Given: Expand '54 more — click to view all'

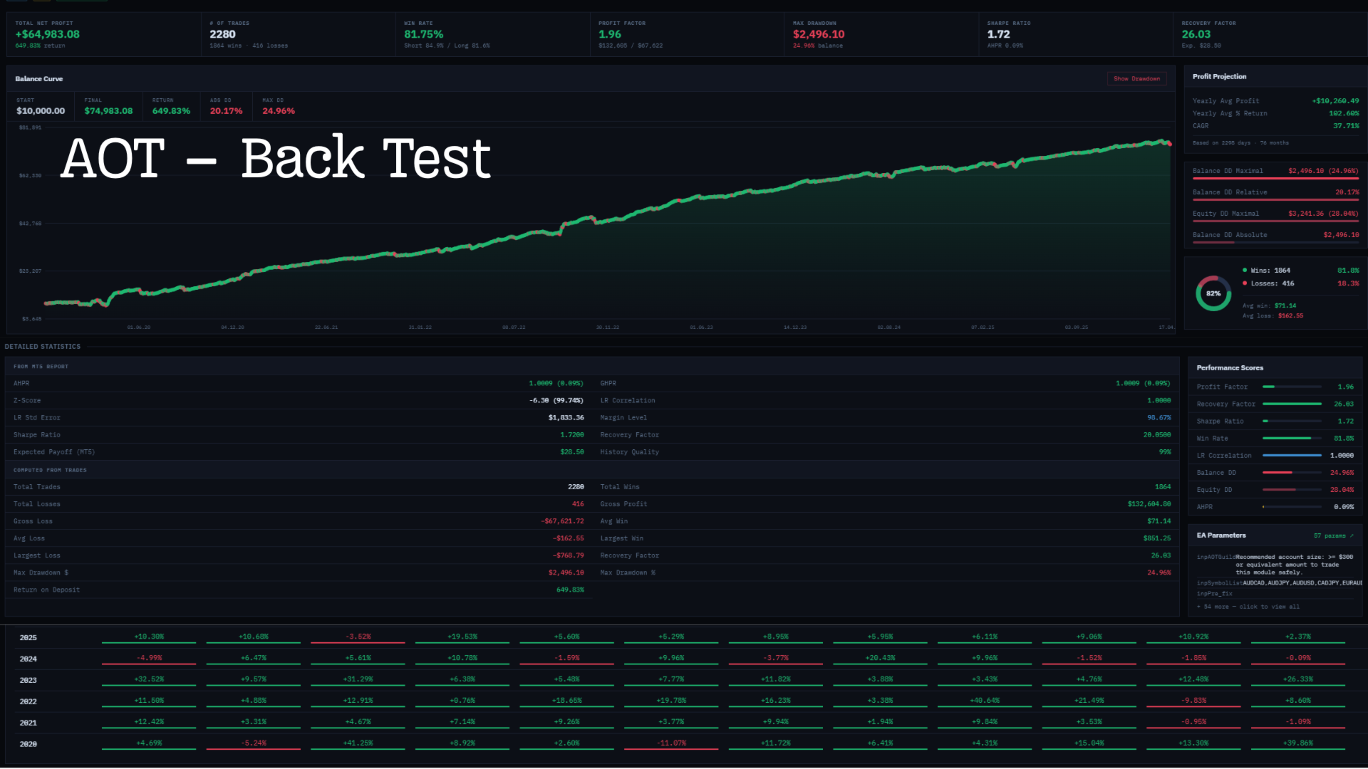Looking at the screenshot, I should 1248,607.
